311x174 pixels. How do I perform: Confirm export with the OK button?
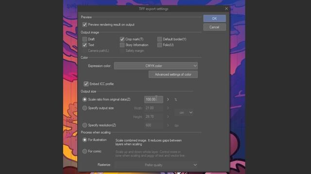[214, 18]
